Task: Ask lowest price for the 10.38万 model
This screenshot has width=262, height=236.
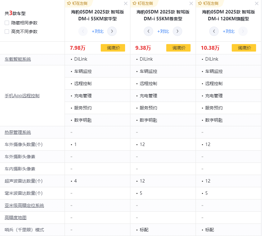Action: click(244, 48)
